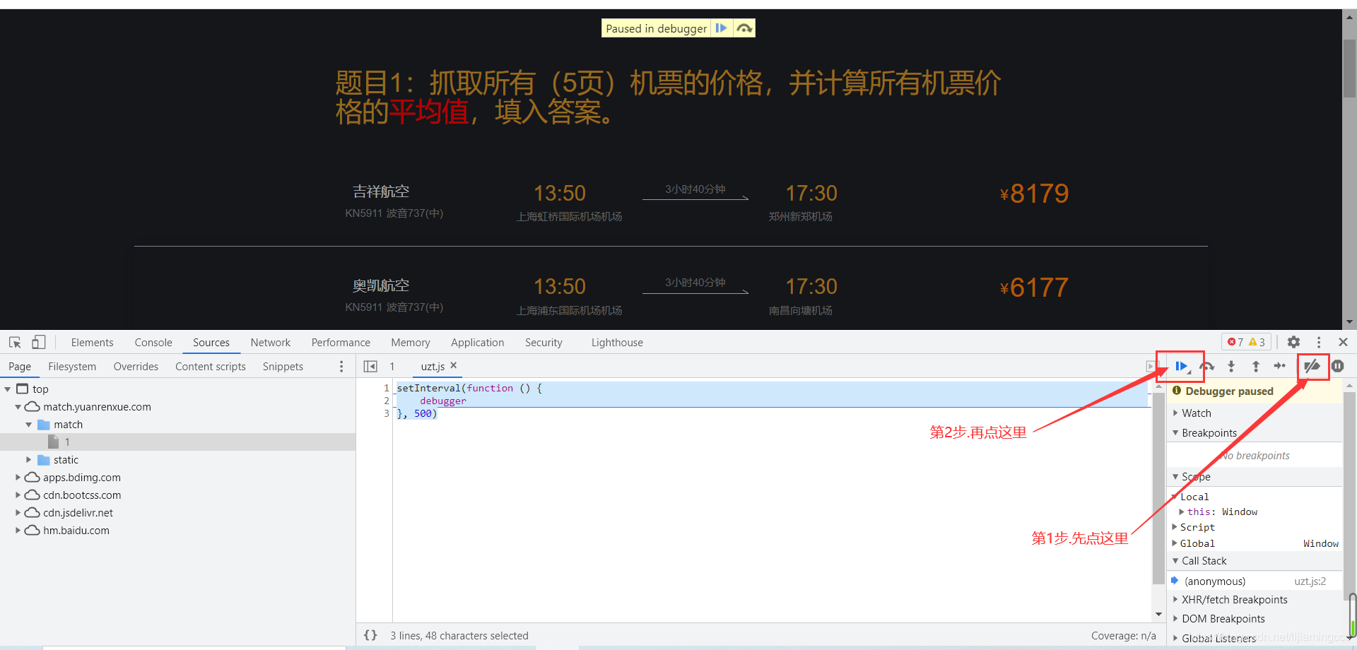Switch to Console tab
The image size is (1357, 650).
[x=153, y=342]
